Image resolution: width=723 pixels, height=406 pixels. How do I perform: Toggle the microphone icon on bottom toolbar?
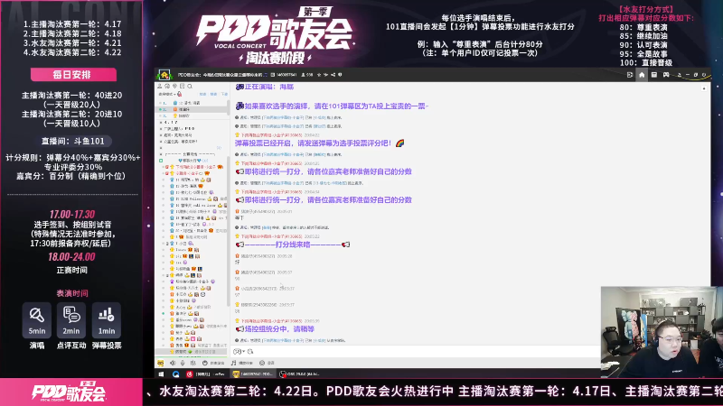click(x=183, y=363)
